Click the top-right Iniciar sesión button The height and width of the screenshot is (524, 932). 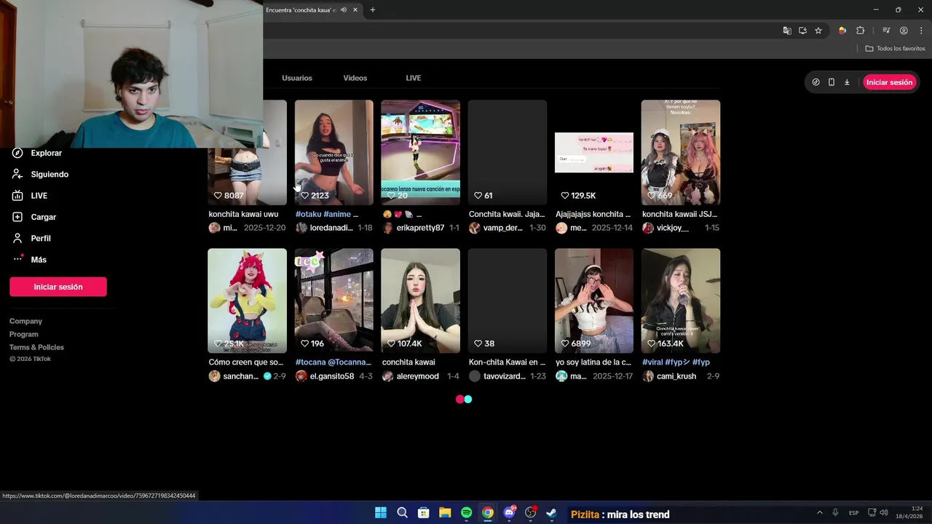889,82
